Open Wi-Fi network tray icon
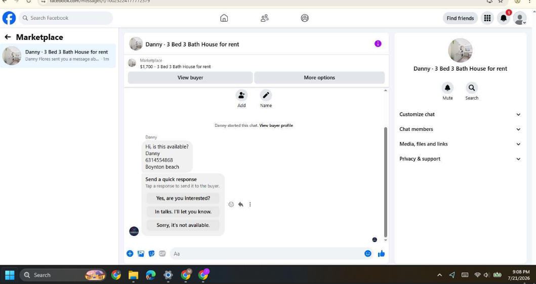This screenshot has width=536, height=284. tap(477, 275)
